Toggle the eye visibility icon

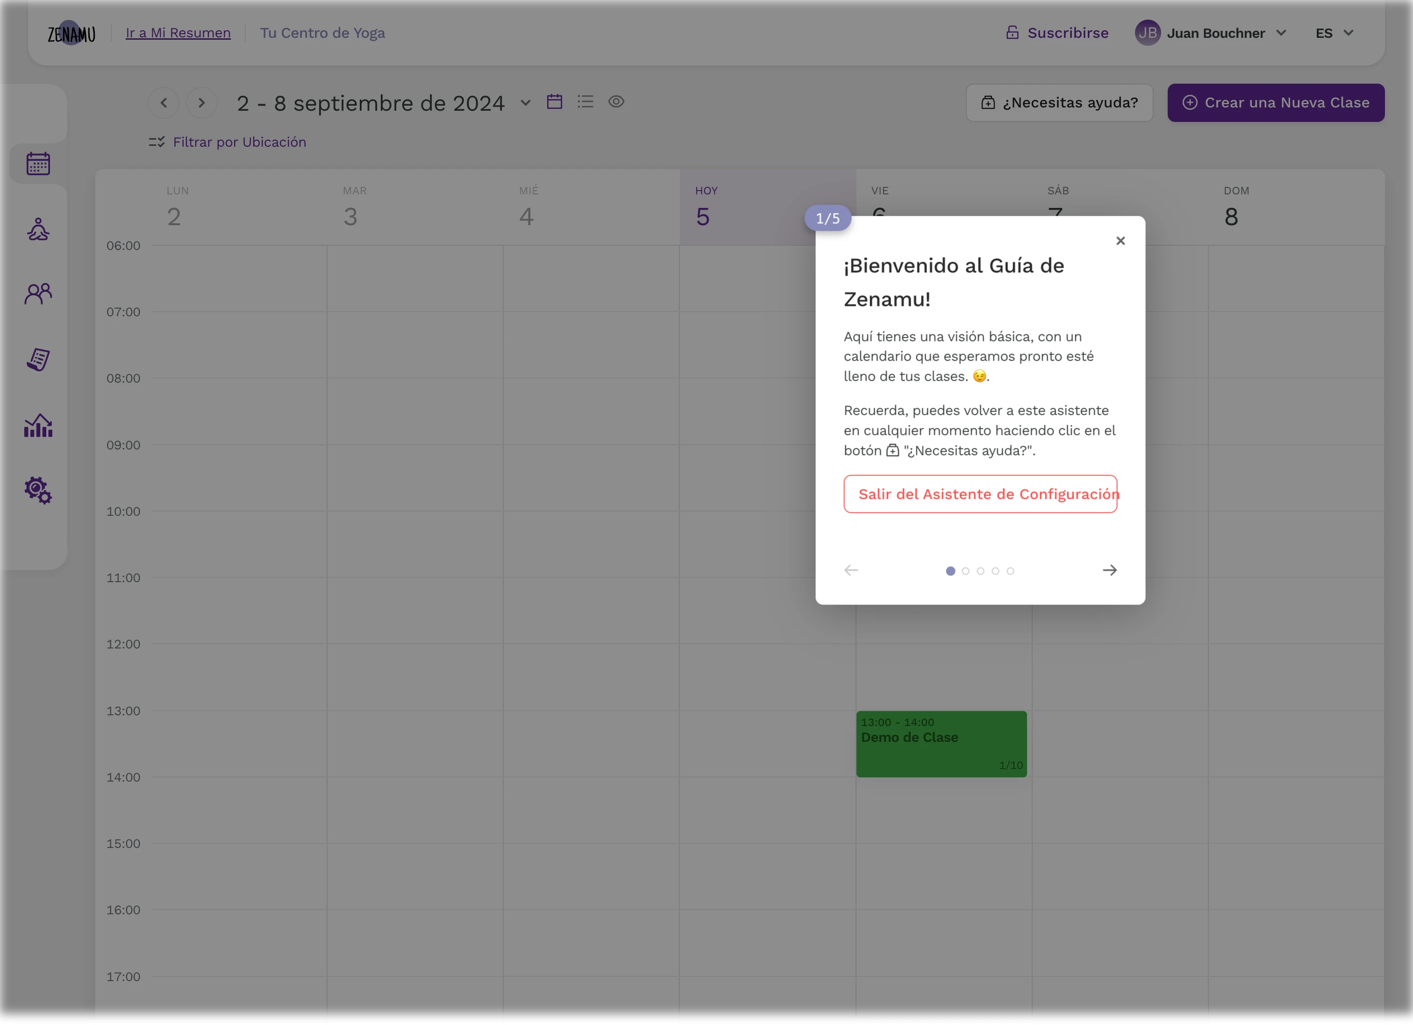(x=616, y=101)
